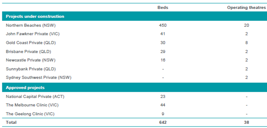The image size is (267, 128).
Task: Click the Northern Beaches (NSW) row label
Action: click(x=31, y=25)
